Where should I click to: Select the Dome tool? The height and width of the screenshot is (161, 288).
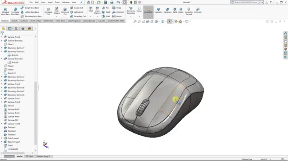[x=181, y=10]
